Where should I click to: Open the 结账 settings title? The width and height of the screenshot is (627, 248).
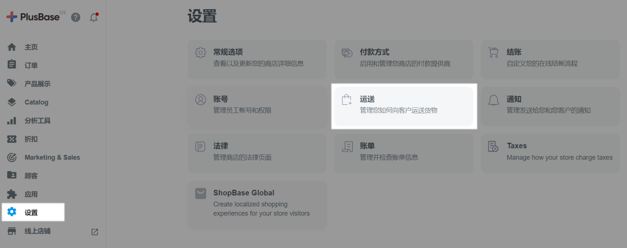[514, 52]
